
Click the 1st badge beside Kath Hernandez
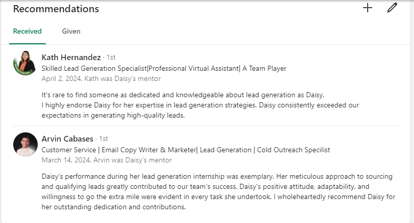(x=111, y=57)
